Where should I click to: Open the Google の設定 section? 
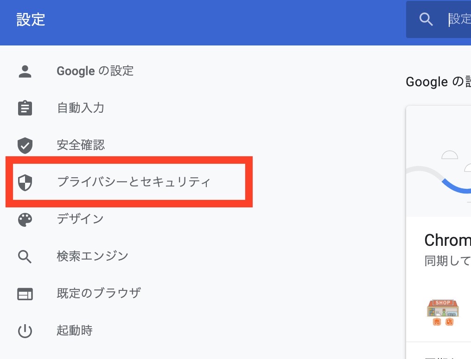(x=95, y=71)
